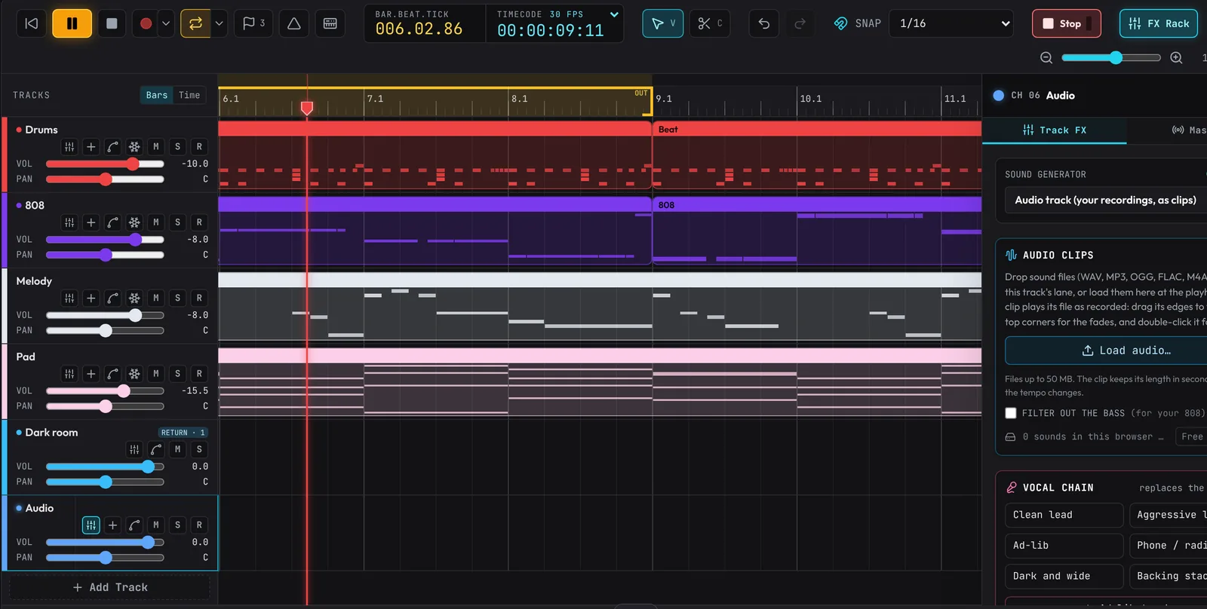Image resolution: width=1207 pixels, height=609 pixels.
Task: Solo the 808 track
Action: pos(178,222)
